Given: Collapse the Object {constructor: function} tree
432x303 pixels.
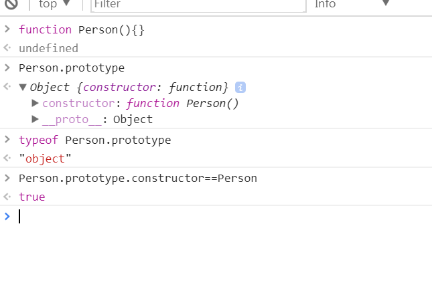Looking at the screenshot, I should (x=23, y=88).
